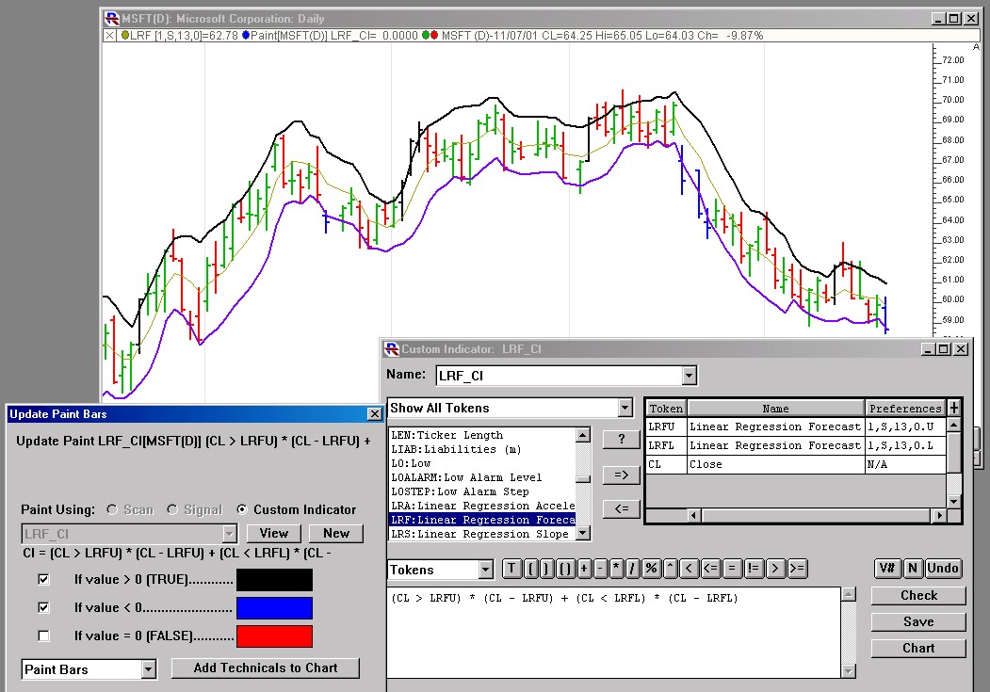Select the LRFL row in the token table
990x692 pixels.
coord(796,445)
